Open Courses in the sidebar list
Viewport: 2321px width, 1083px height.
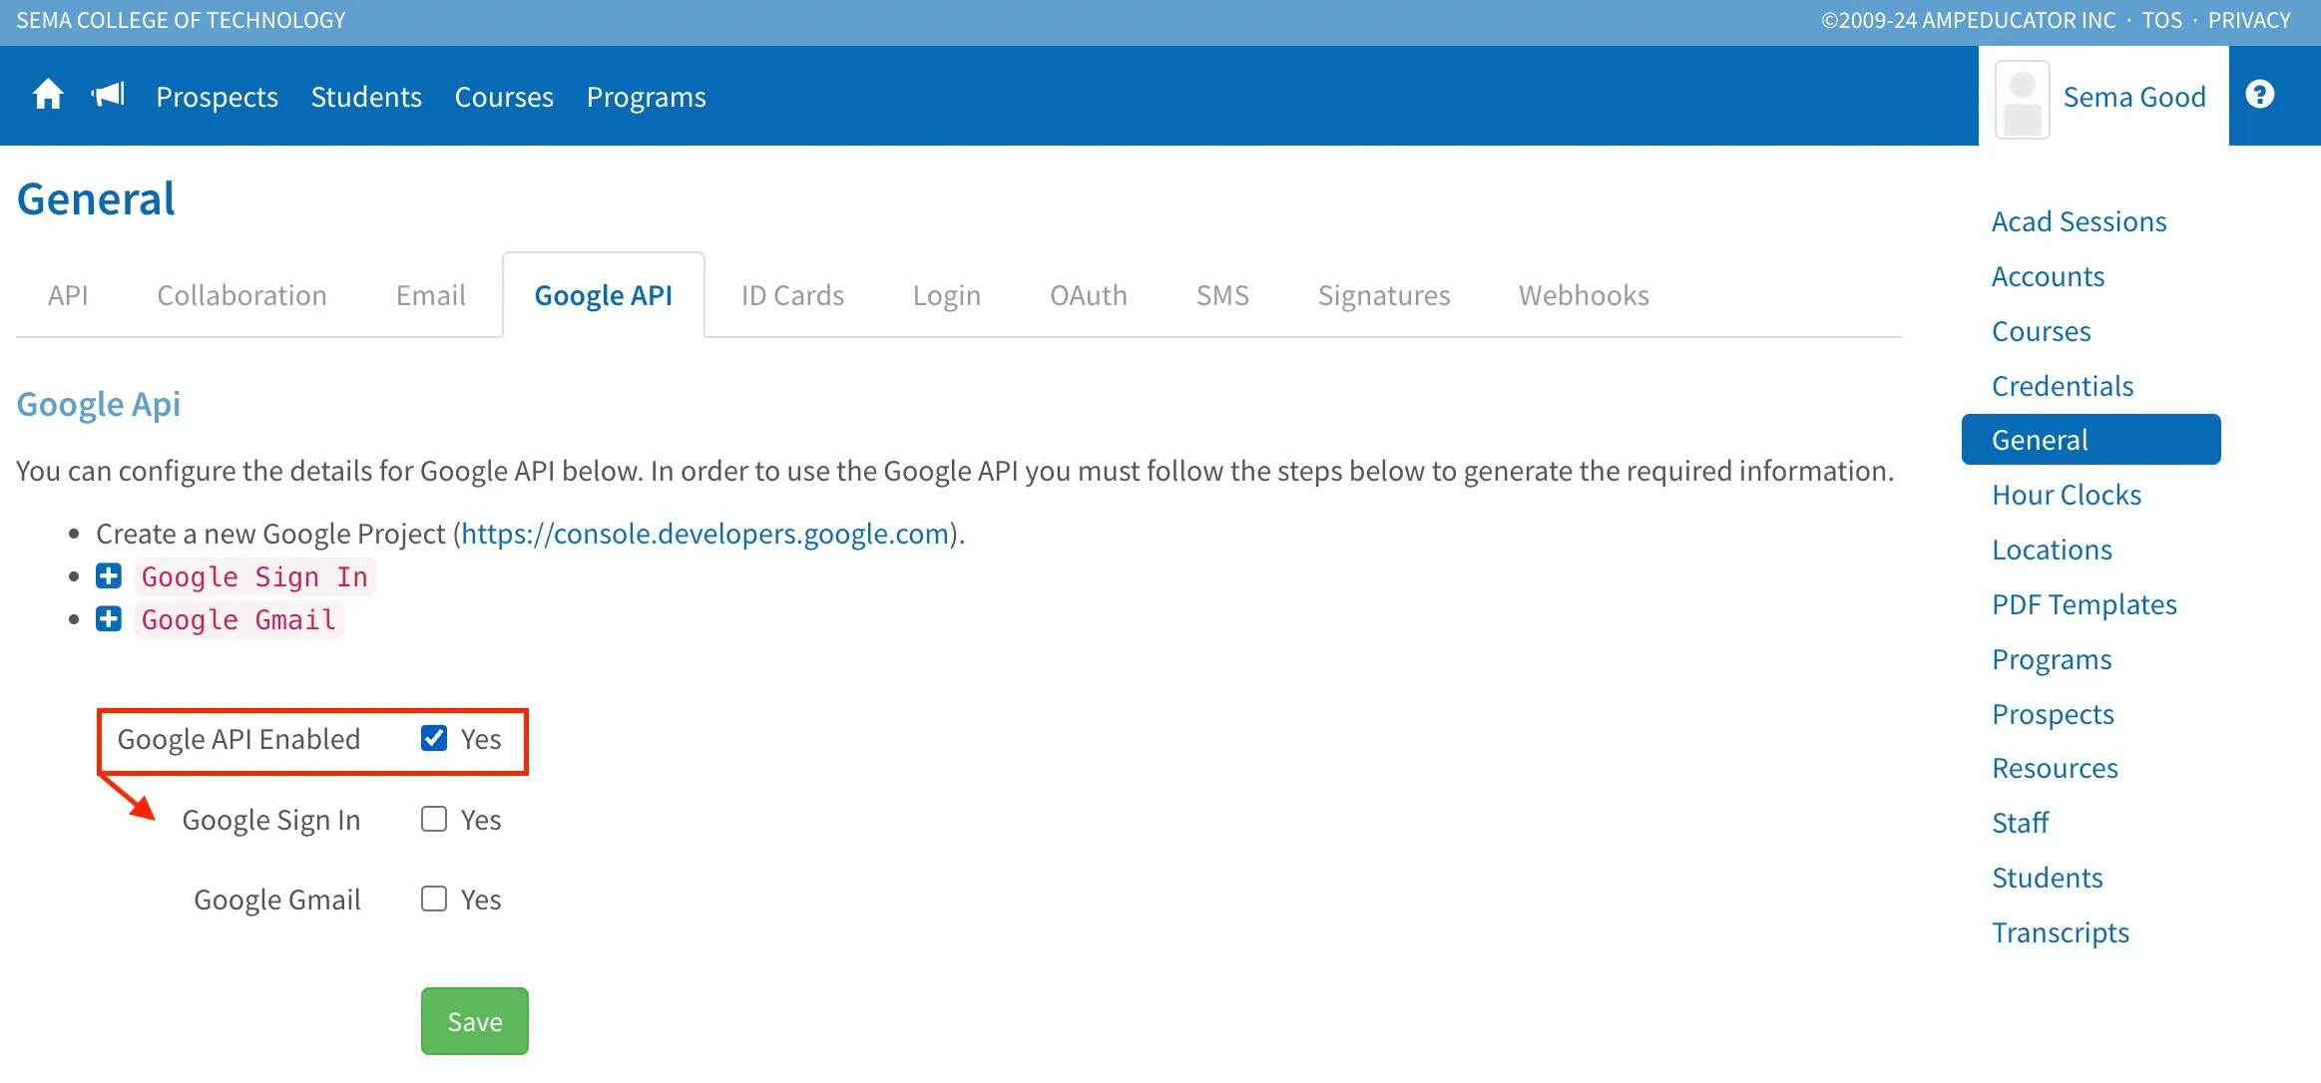[x=2041, y=331]
